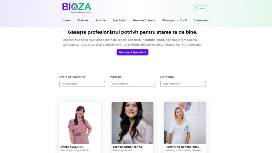Screen dimensions: 272x153
Task: Open Florentina-Renata Iancu's photo card
Action: pos(185,123)
